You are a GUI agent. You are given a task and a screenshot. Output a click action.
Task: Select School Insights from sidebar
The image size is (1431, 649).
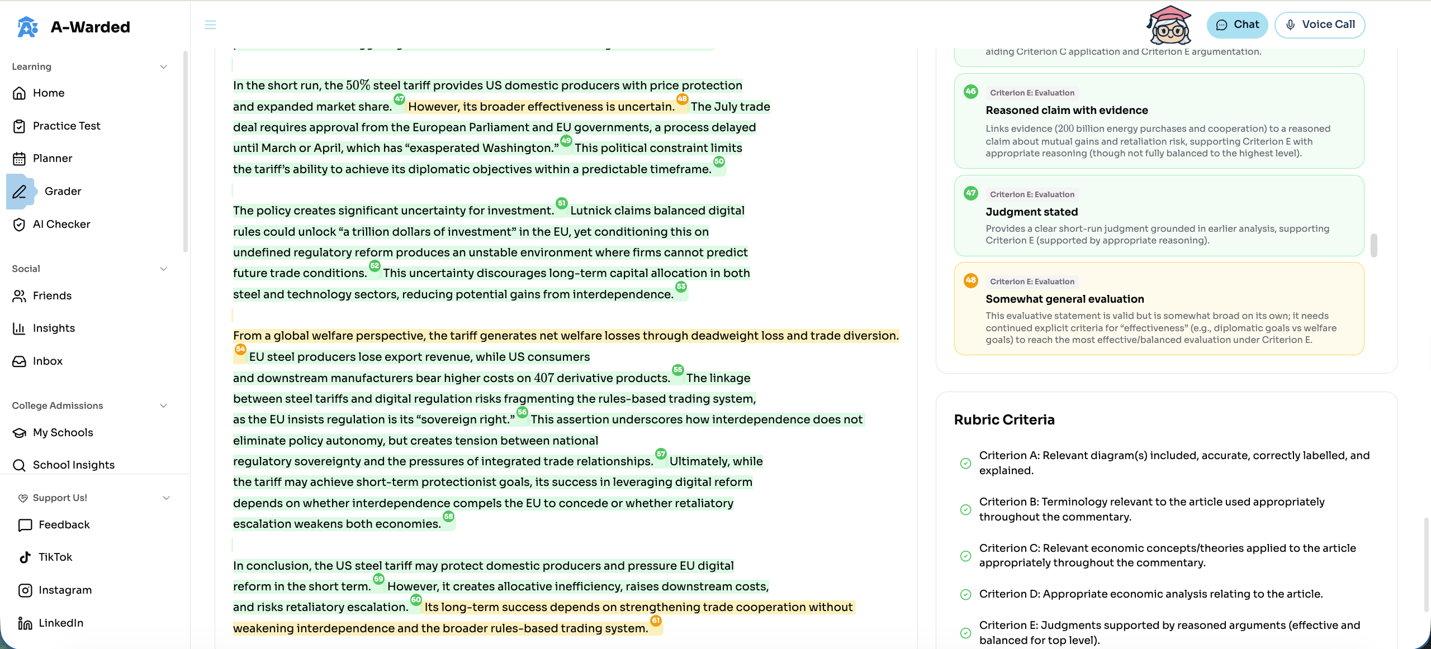click(x=73, y=465)
